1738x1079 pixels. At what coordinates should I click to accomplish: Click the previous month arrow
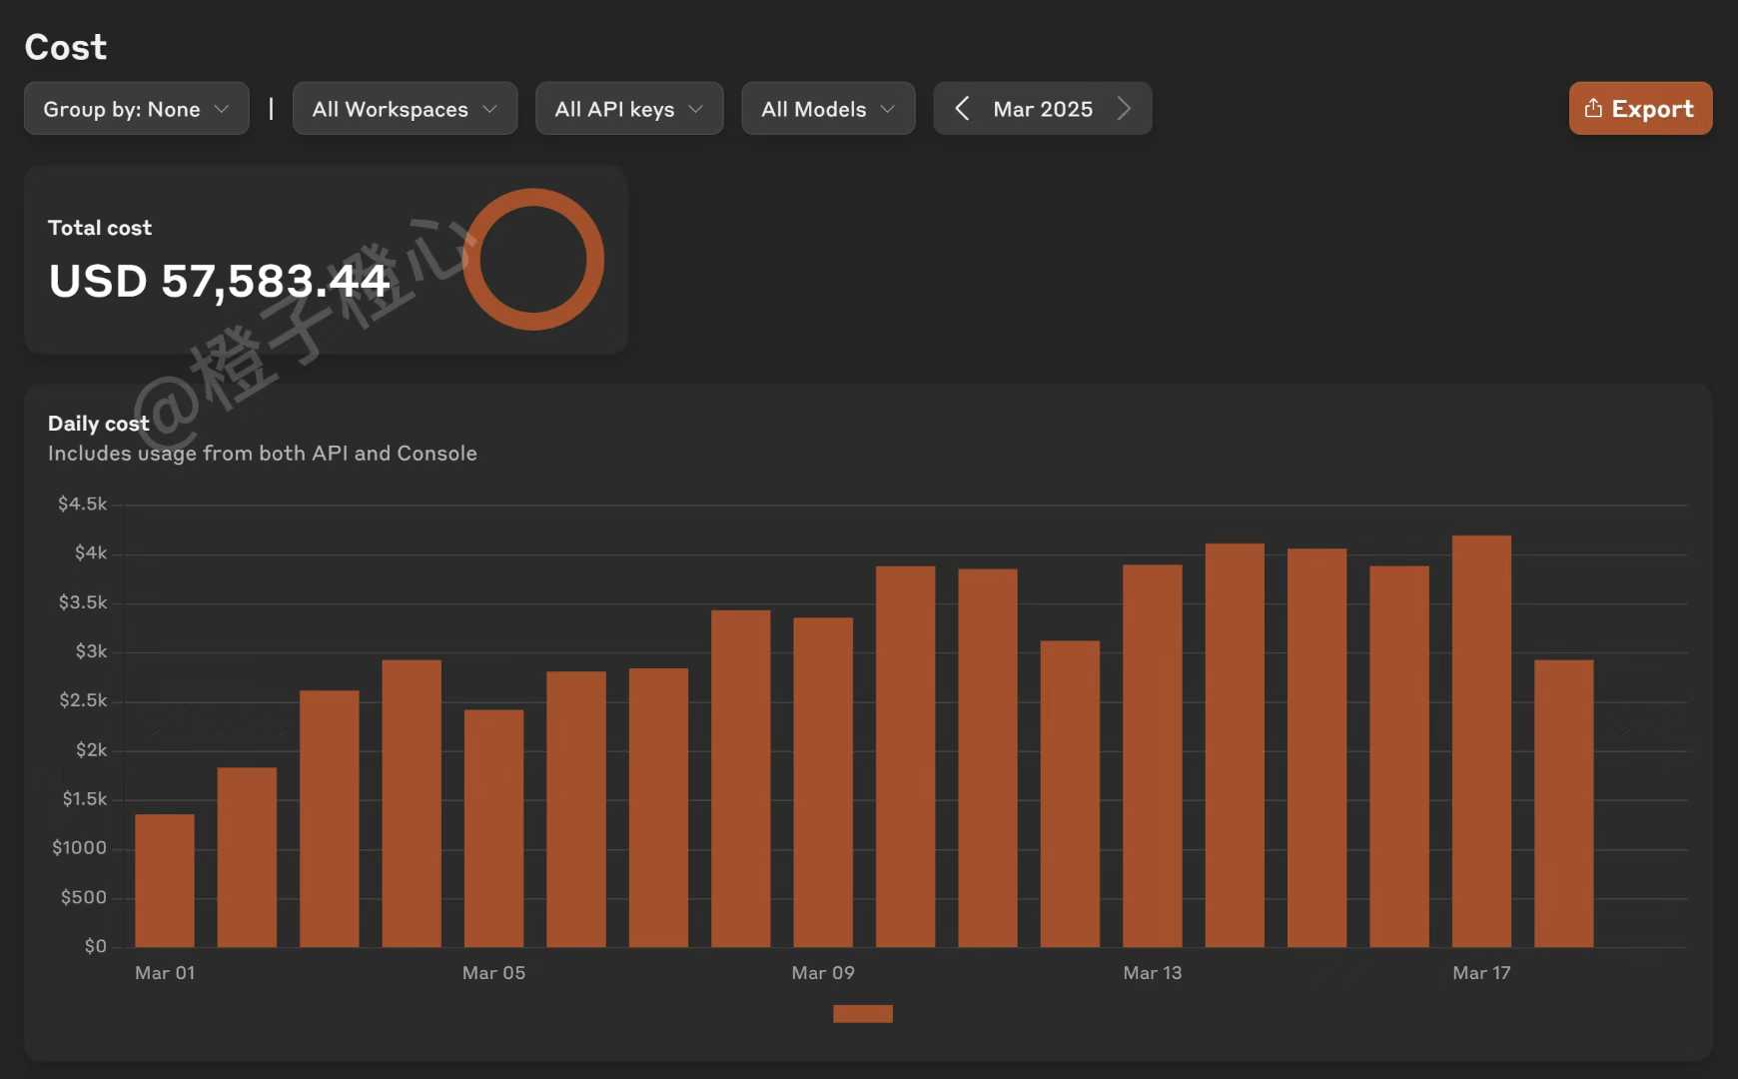pos(962,109)
